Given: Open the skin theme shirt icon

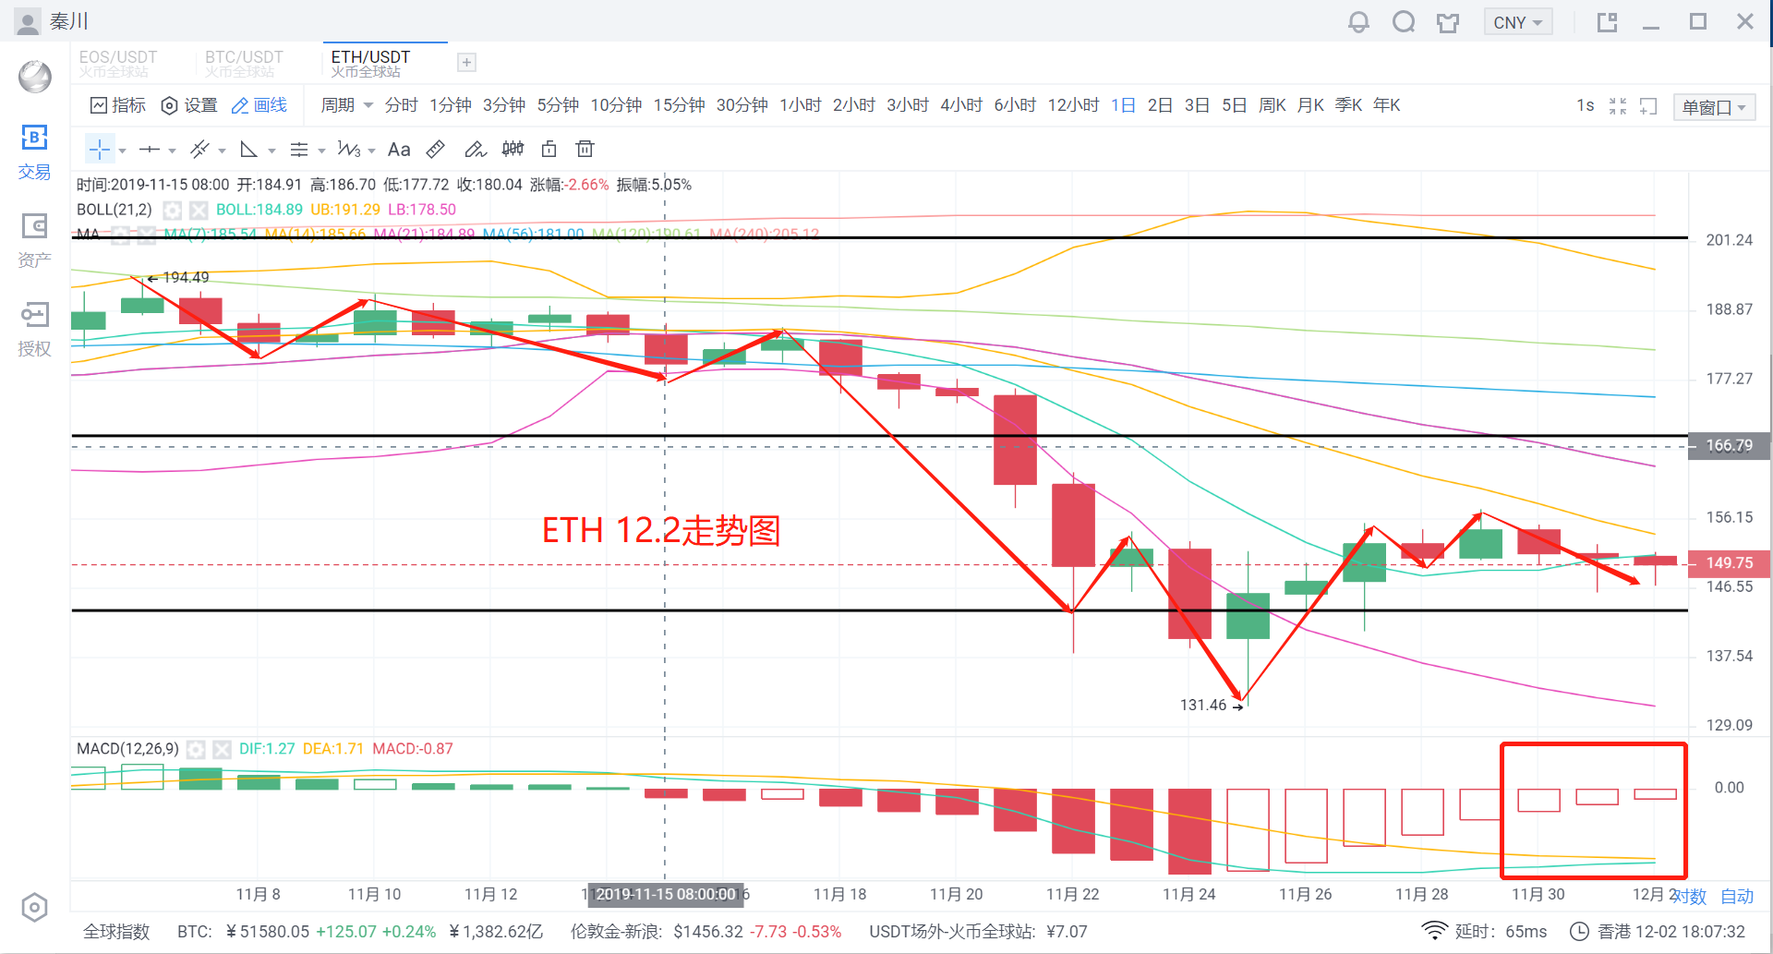Looking at the screenshot, I should tap(1448, 23).
